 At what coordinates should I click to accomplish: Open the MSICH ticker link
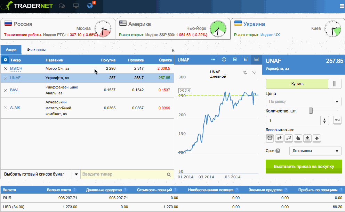click(16, 68)
